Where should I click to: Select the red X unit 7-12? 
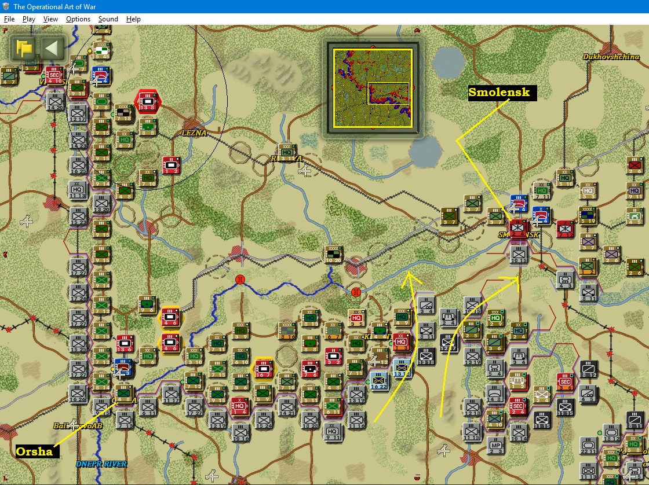click(x=565, y=228)
